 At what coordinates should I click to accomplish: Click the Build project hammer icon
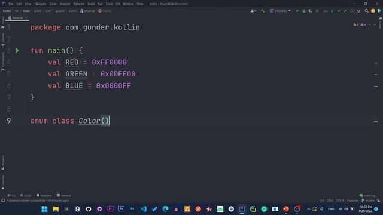[x=263, y=11]
